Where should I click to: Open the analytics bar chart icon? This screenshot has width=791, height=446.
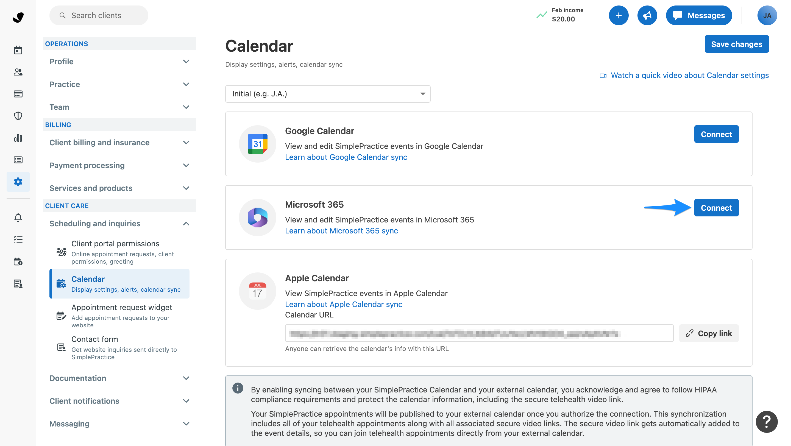point(18,138)
